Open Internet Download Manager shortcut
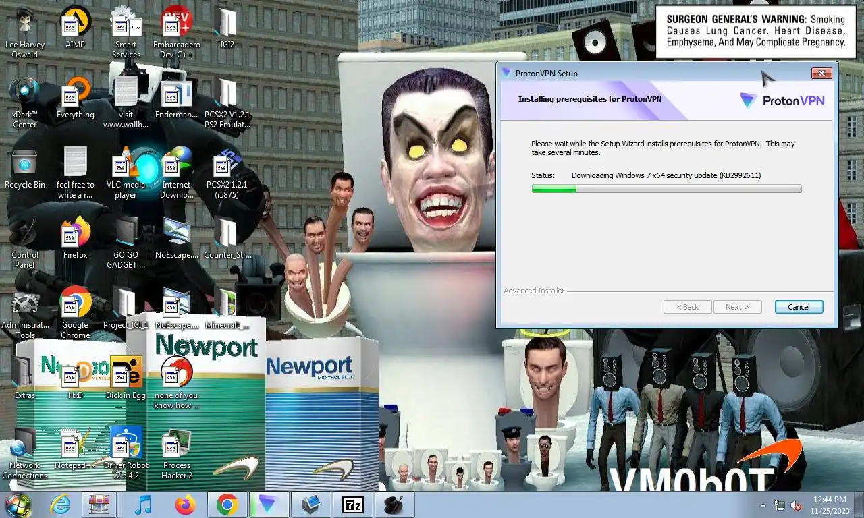Screen dimensions: 864x518 [176, 173]
